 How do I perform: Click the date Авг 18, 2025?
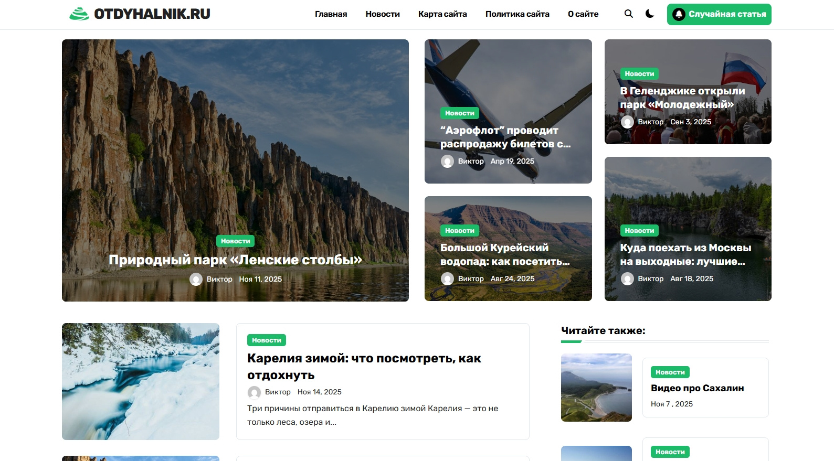tap(692, 279)
